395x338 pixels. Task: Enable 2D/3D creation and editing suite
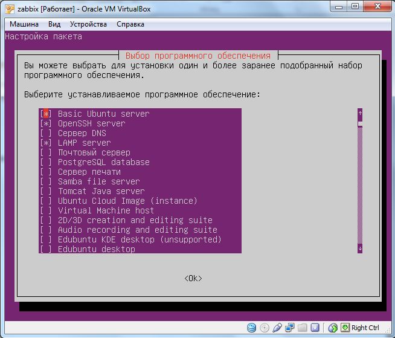click(x=46, y=220)
